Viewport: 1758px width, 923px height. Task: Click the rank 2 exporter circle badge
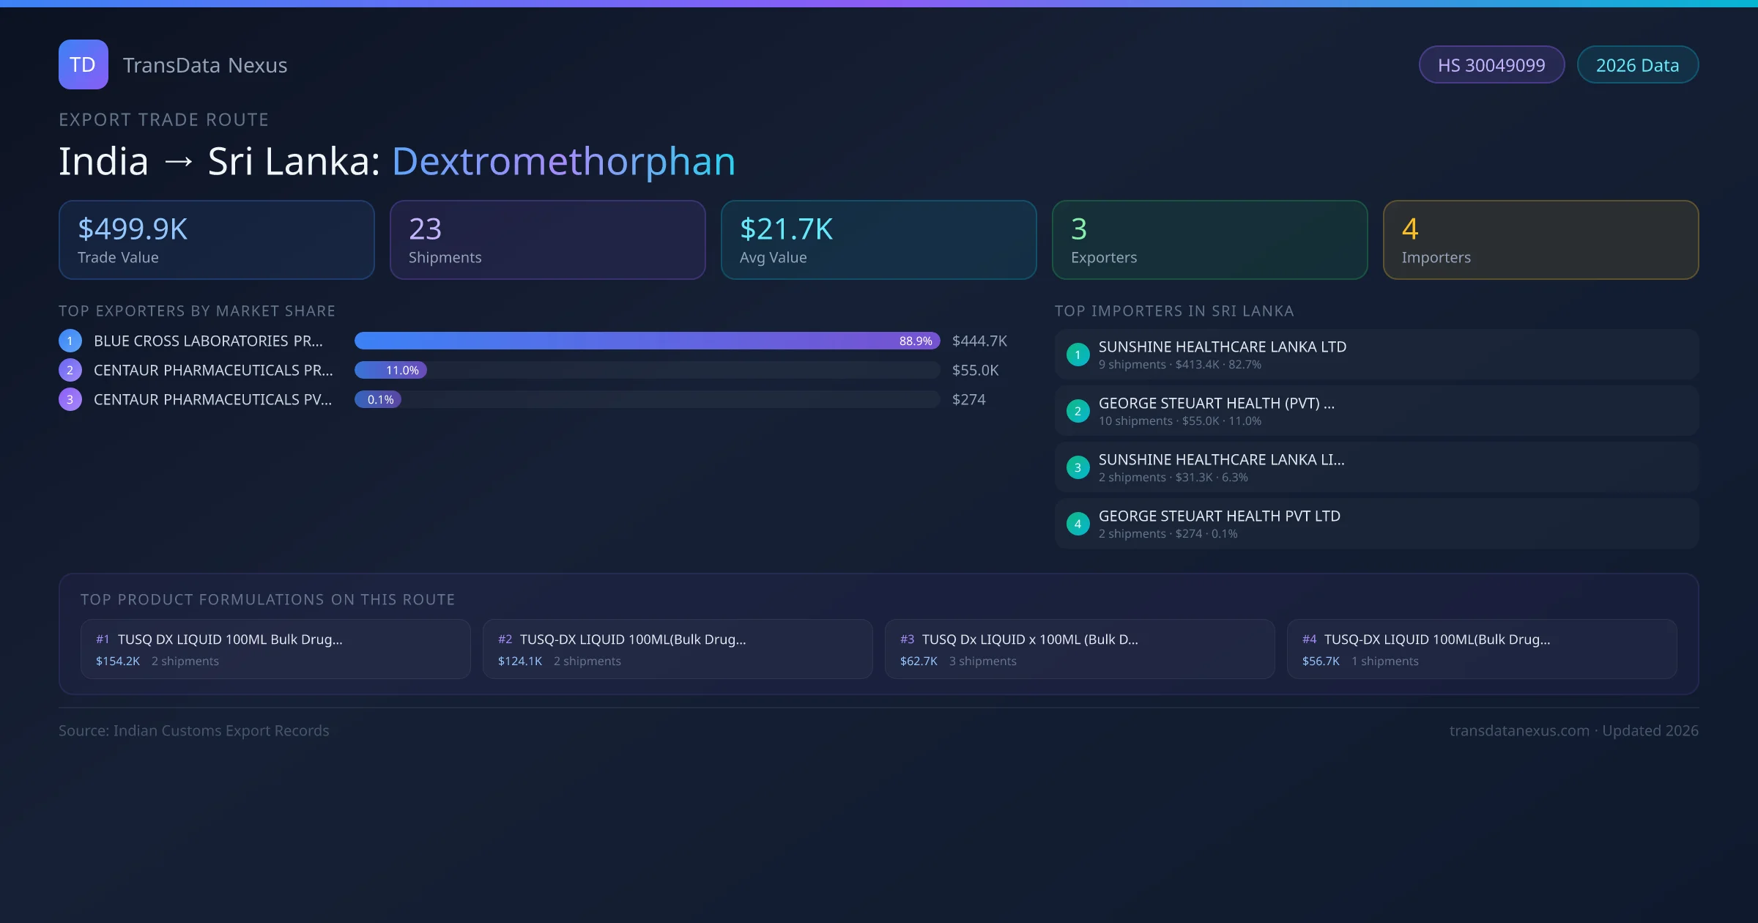pyautogui.click(x=70, y=370)
